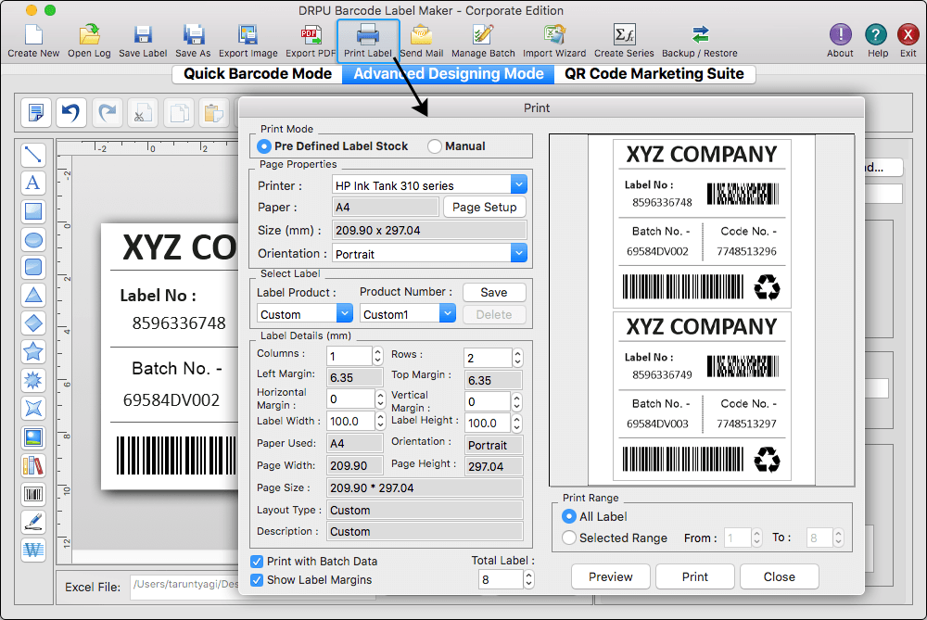Select Pre Defined Label Stock mode
The image size is (927, 620).
click(263, 146)
